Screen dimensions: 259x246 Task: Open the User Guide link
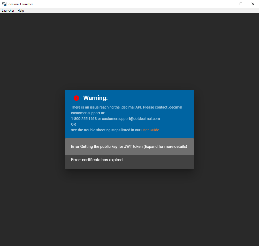tap(150, 130)
